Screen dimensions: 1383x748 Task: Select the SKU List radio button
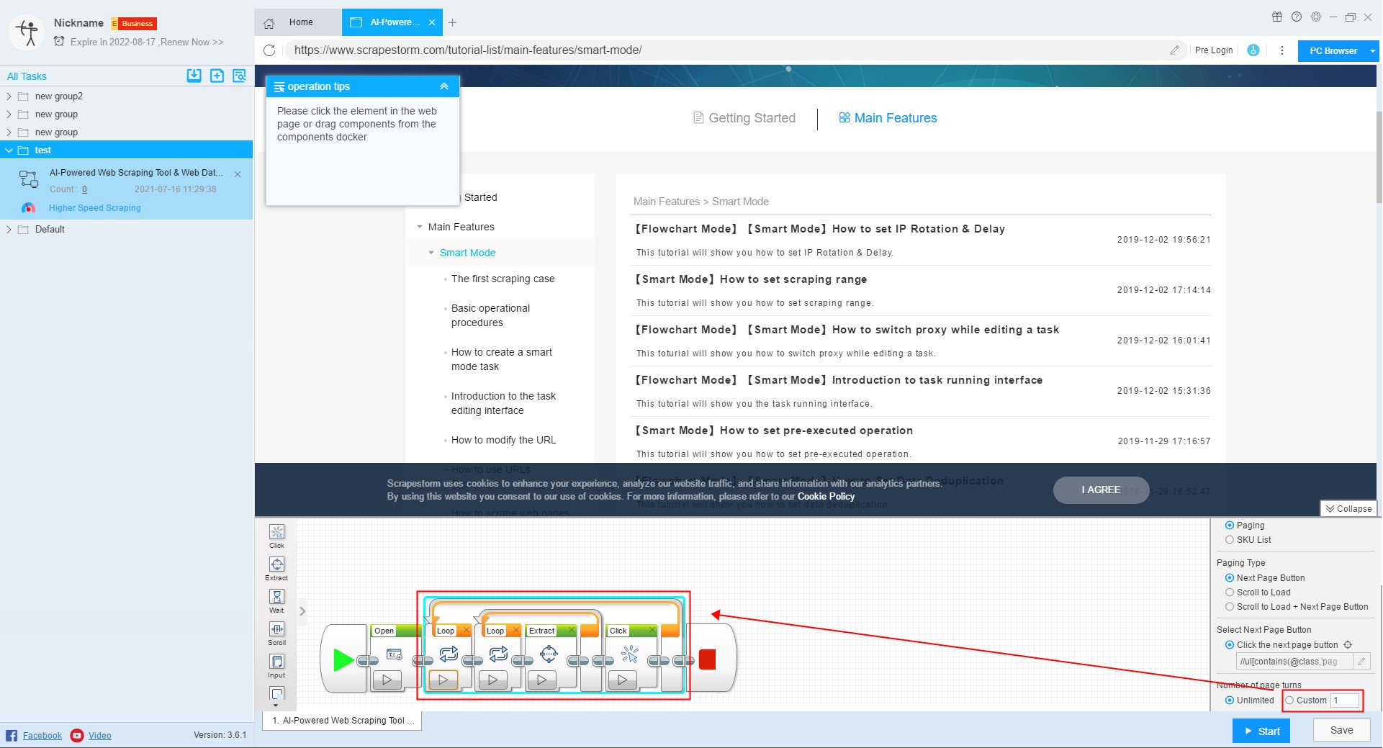pyautogui.click(x=1230, y=540)
